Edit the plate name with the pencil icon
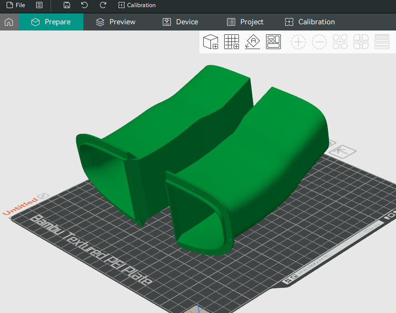 pos(43,196)
